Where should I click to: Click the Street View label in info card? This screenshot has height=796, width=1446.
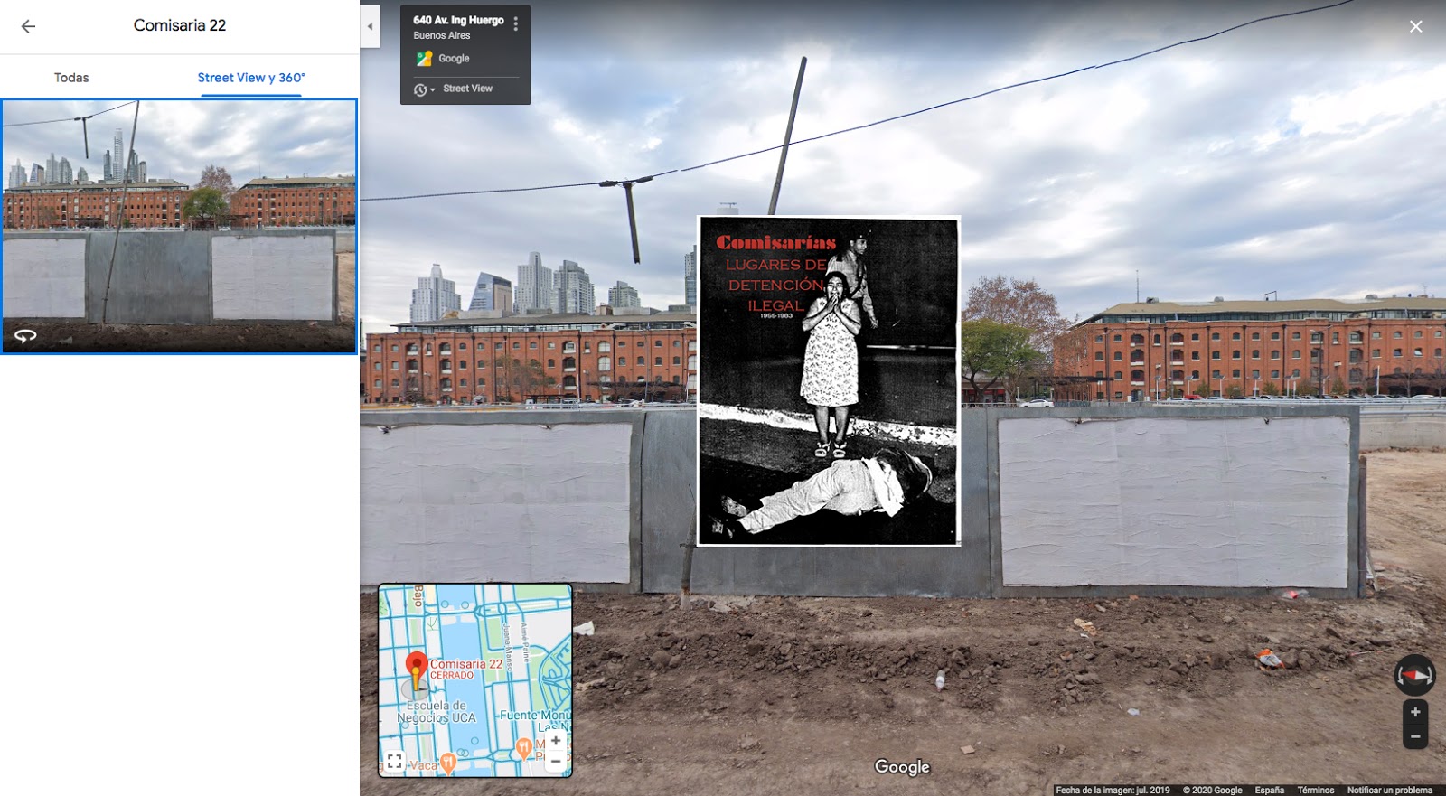[x=467, y=89]
